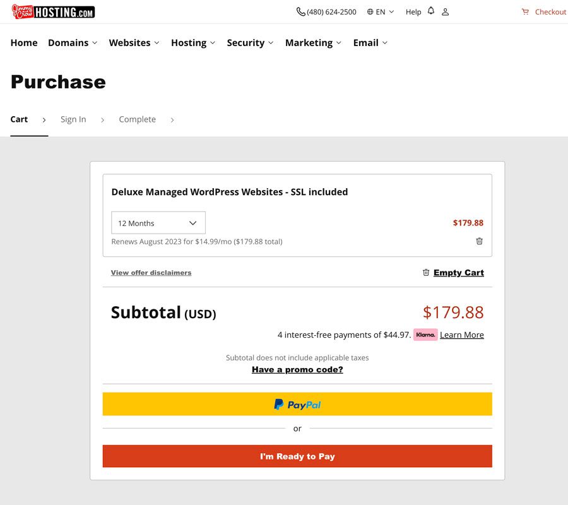
Task: Click the Empty Cart link
Action: click(x=459, y=273)
